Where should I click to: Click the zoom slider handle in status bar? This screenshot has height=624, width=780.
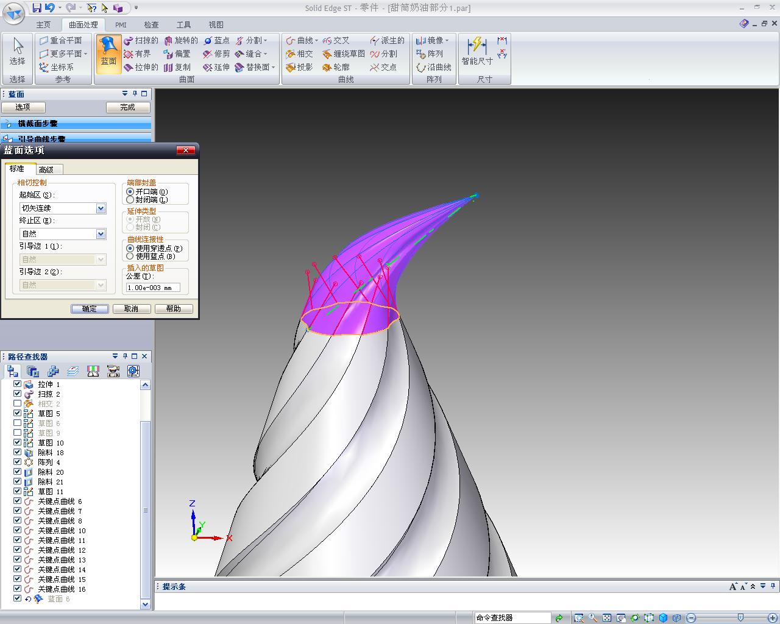coord(740,618)
